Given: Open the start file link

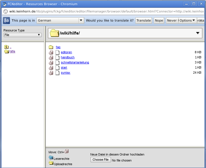Looking at the screenshot, I should [64, 67].
